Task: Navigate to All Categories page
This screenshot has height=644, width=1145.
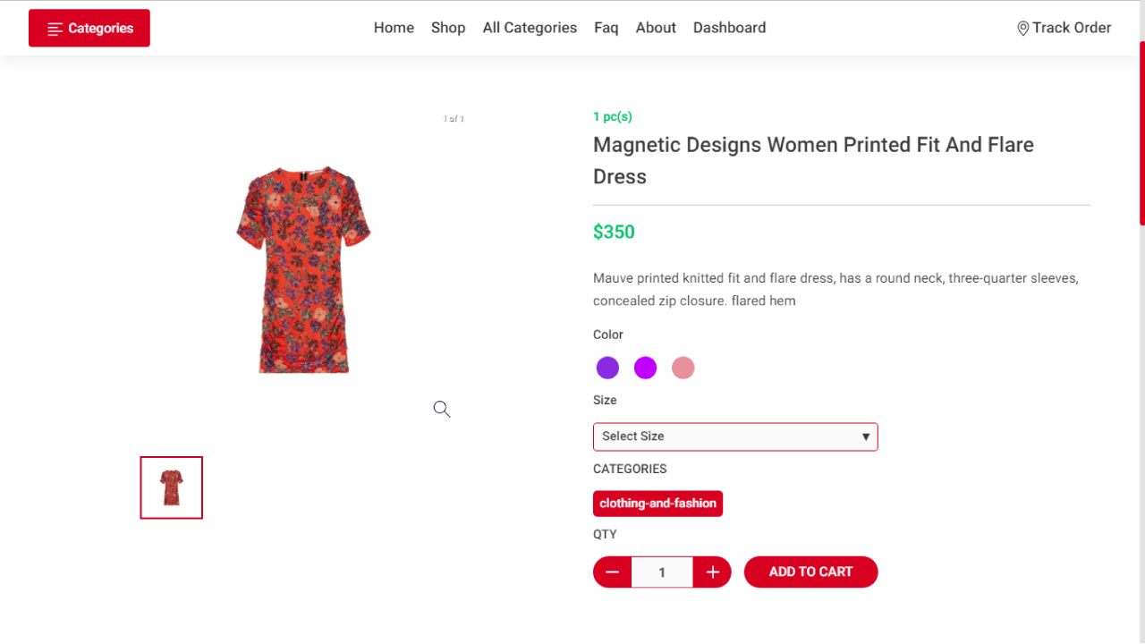Action: [530, 28]
